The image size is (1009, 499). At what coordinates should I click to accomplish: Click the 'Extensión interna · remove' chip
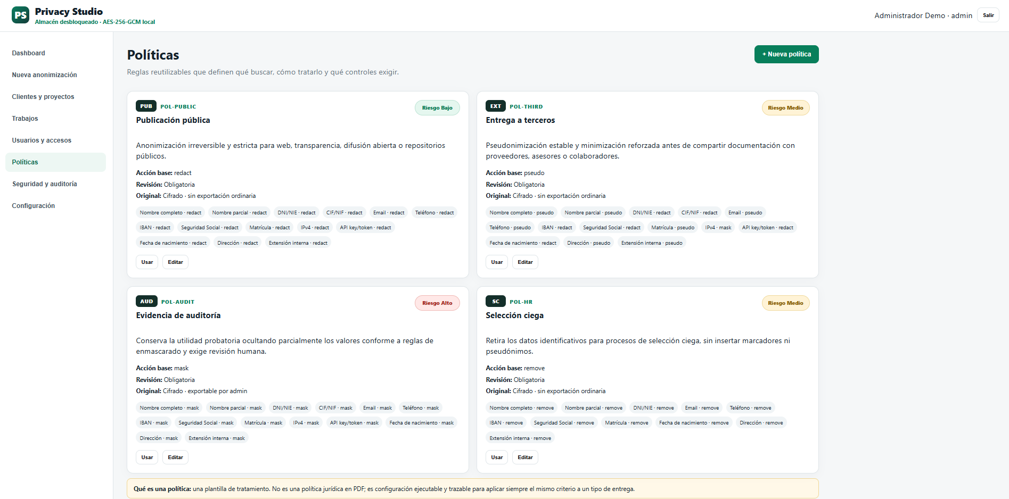click(520, 438)
